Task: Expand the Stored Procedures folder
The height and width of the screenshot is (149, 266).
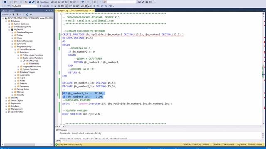Action: pos(15,49)
